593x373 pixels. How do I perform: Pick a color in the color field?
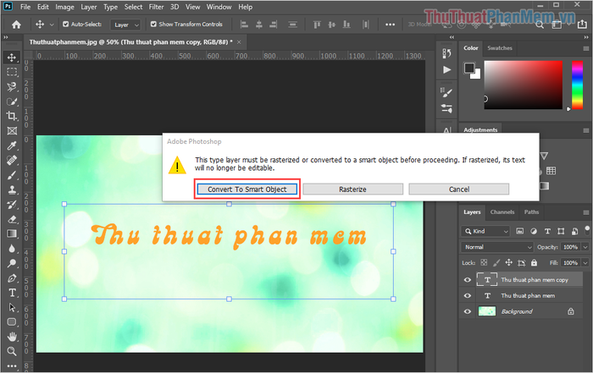523,85
